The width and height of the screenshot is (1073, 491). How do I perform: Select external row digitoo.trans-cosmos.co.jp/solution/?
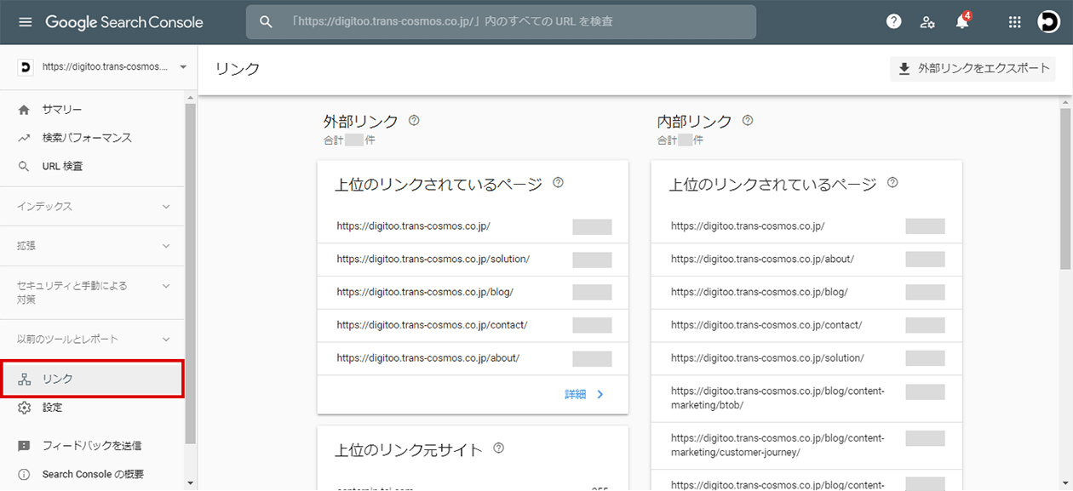[473, 260]
